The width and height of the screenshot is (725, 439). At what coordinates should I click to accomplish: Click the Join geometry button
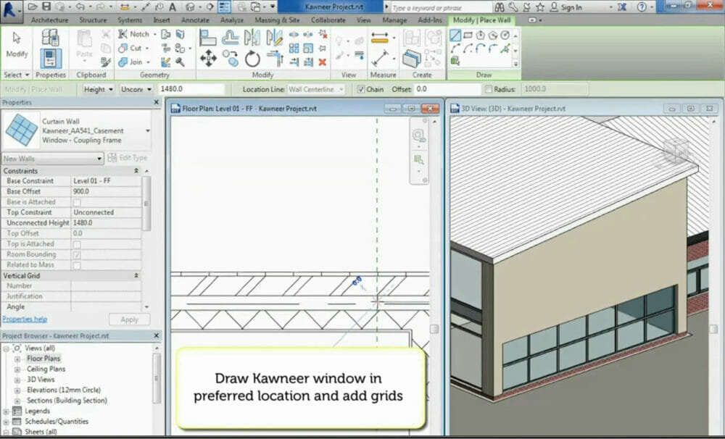(130, 62)
